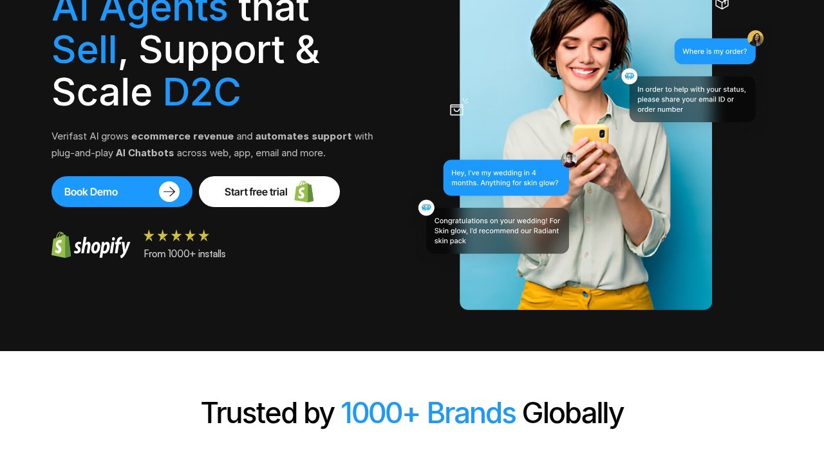Click the fifth star in the rating row
Screen dimensions: 824x463
point(203,235)
